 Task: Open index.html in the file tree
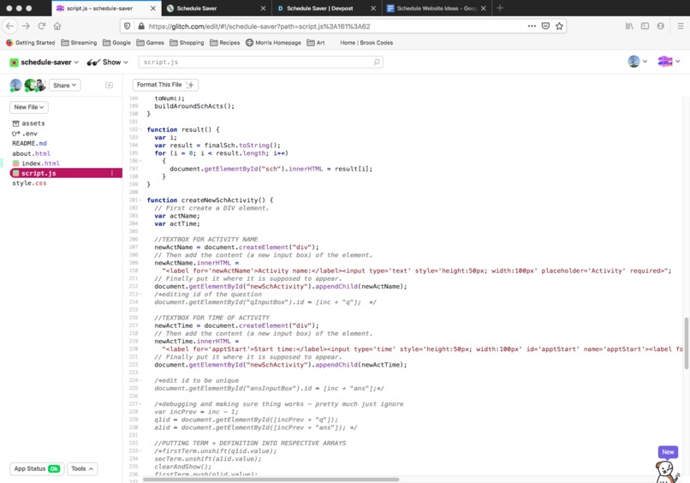pyautogui.click(x=40, y=164)
